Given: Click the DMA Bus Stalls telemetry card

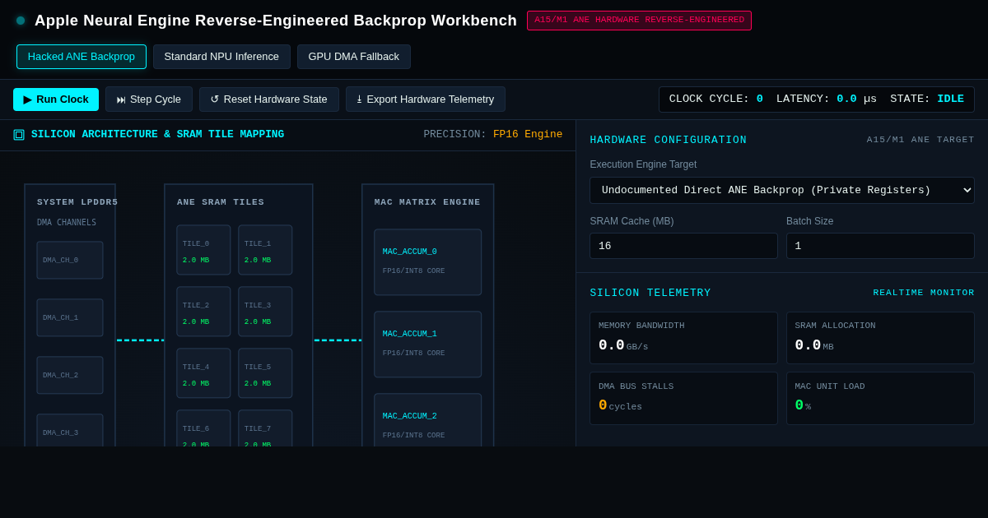Looking at the screenshot, I should 683,399.
